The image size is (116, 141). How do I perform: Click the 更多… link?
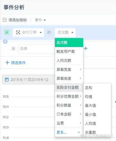62,132
